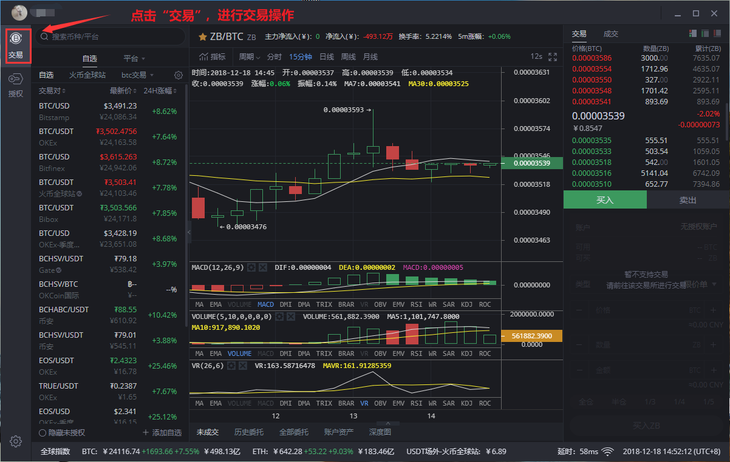The height and width of the screenshot is (462, 730).
Task: Close the VOLUME indicator panel
Action: pos(290,316)
